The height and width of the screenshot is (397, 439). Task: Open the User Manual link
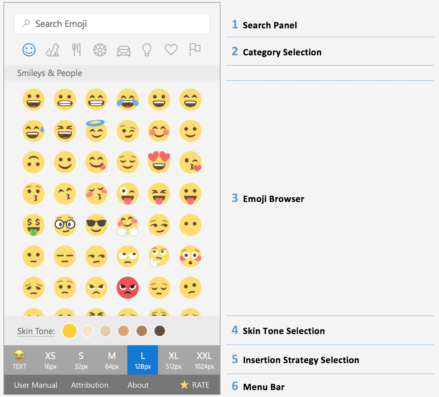pos(36,385)
